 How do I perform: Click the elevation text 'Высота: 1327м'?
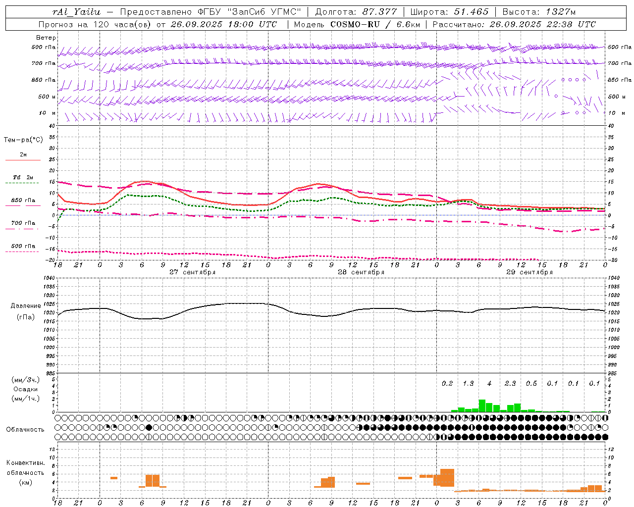point(539,12)
